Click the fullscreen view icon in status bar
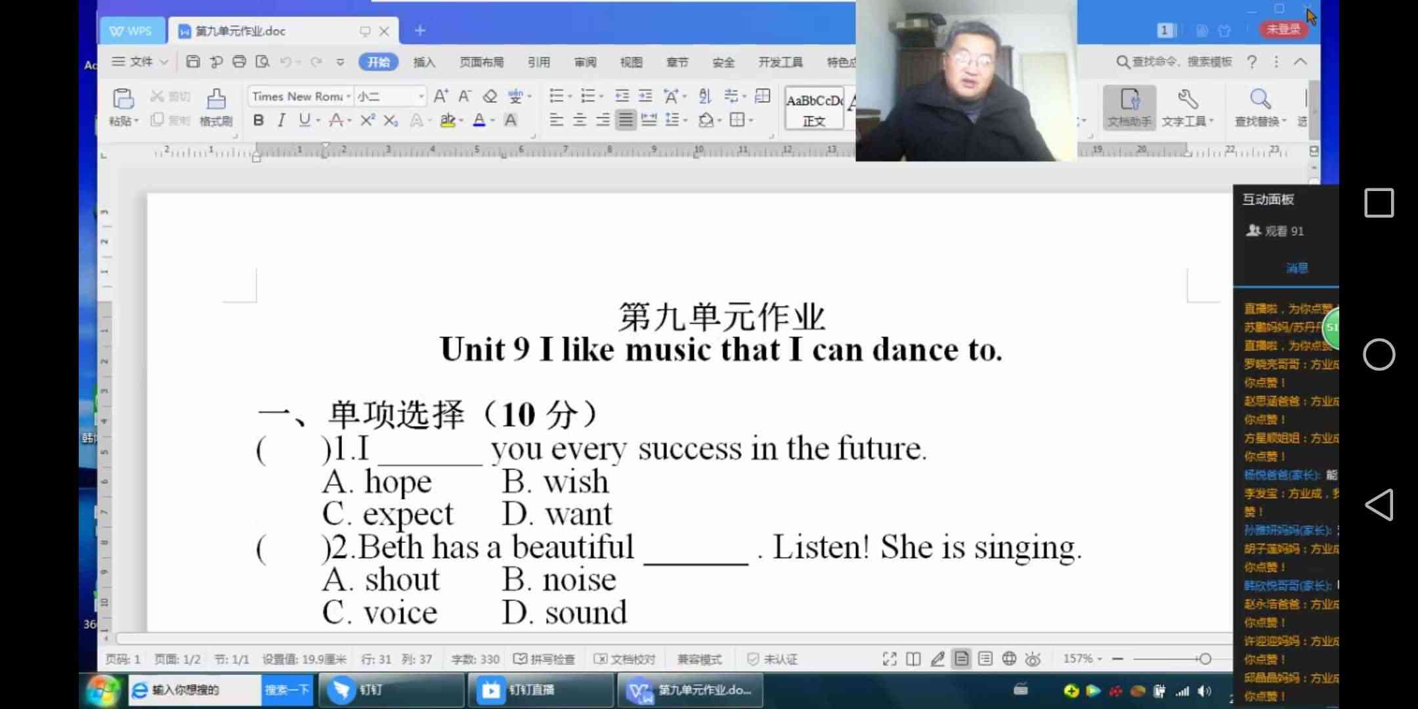Screen dimensions: 1418x709 [890, 659]
